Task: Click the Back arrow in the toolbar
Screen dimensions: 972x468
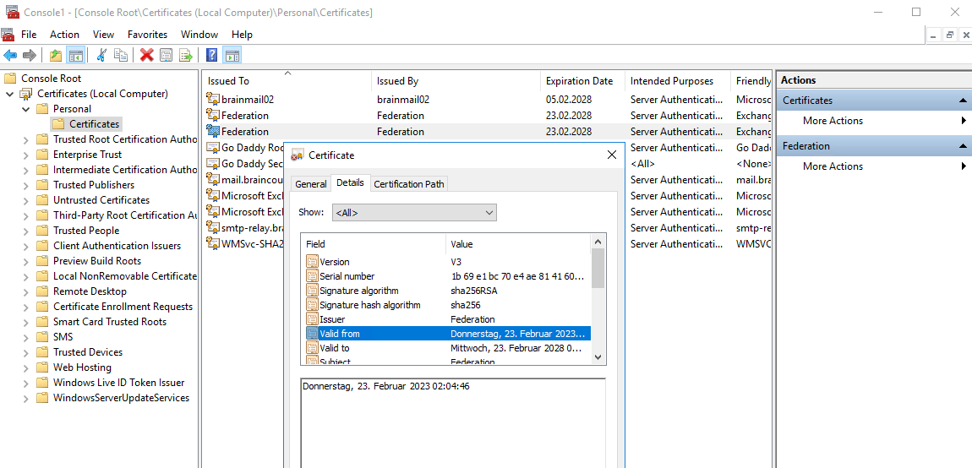Action: pos(10,55)
